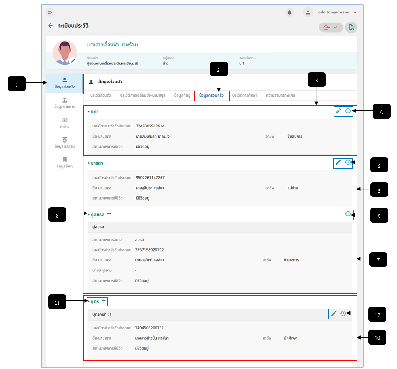Screen dimensions: 397x369
Task: Edit บุตรคนที่ 1 with pencil icon
Action: coord(334,314)
